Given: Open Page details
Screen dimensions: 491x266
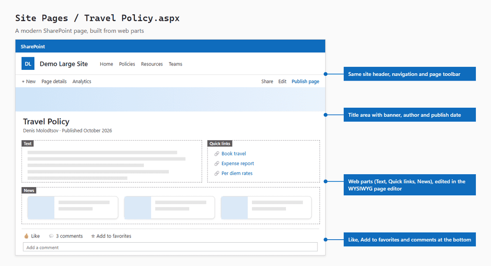Looking at the screenshot, I should click(x=54, y=81).
